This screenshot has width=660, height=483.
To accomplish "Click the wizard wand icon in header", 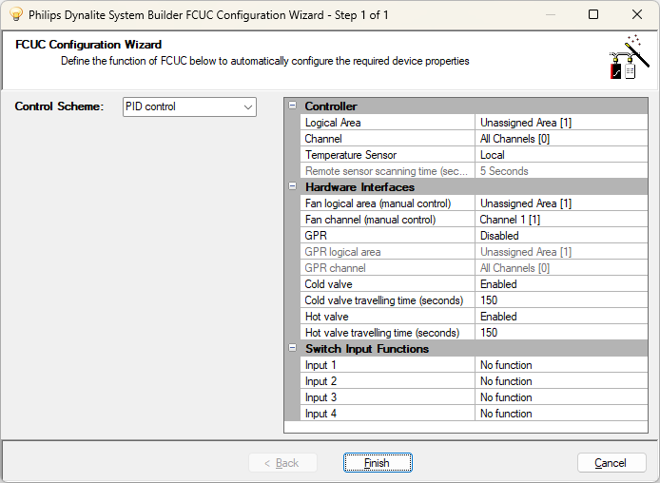I will [630, 57].
